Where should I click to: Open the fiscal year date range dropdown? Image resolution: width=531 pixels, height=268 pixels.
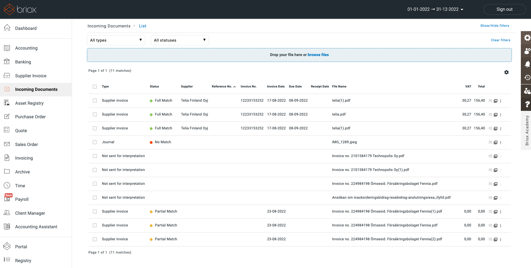(435, 9)
